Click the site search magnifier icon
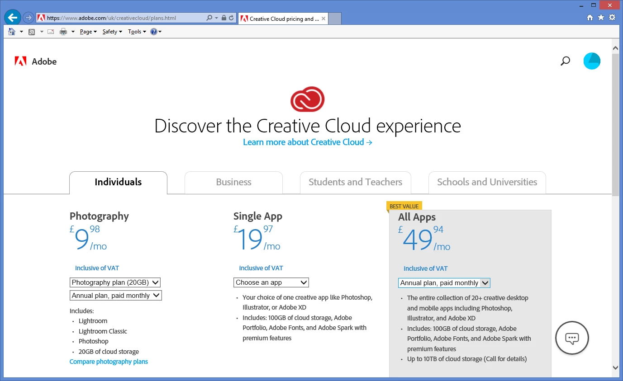Image resolution: width=623 pixels, height=381 pixels. coord(565,61)
